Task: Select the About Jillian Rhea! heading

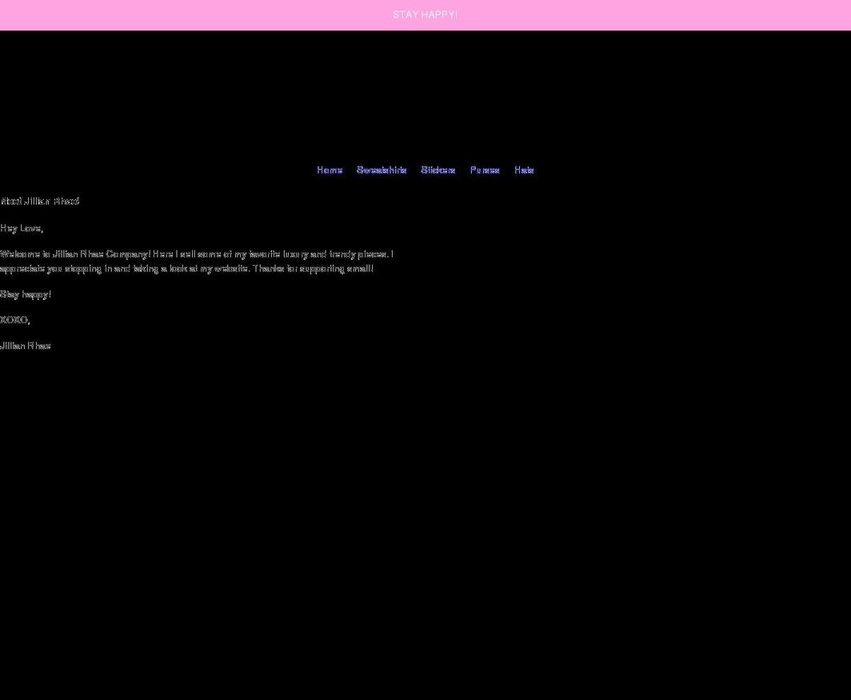Action: [x=39, y=201]
